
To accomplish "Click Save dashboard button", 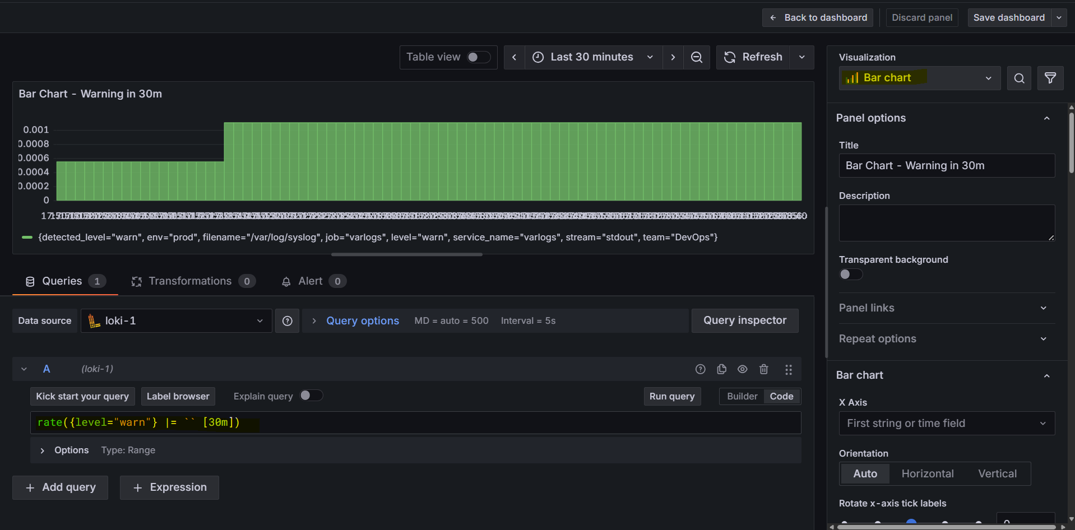I will click(x=1009, y=18).
